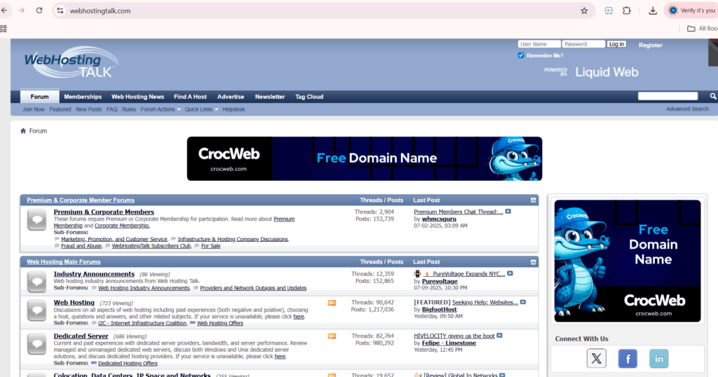Open the Tag Cloud menu item

[309, 97]
